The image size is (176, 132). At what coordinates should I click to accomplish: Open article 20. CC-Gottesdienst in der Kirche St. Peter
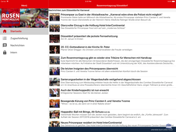tap(112, 50)
